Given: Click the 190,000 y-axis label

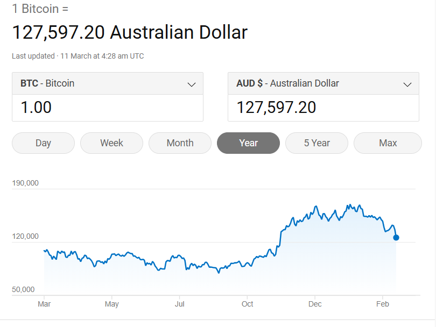Looking at the screenshot, I should [x=25, y=183].
